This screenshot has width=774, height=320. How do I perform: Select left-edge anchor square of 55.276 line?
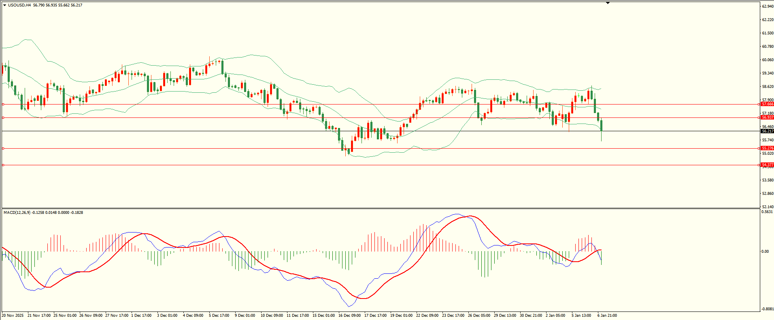tap(3, 148)
